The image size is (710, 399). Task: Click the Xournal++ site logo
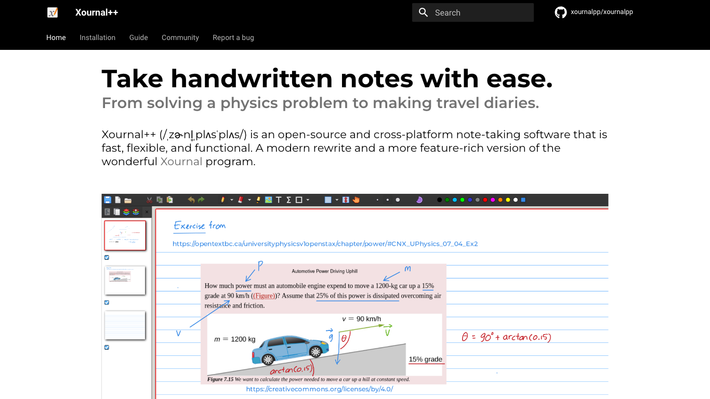pyautogui.click(x=52, y=12)
